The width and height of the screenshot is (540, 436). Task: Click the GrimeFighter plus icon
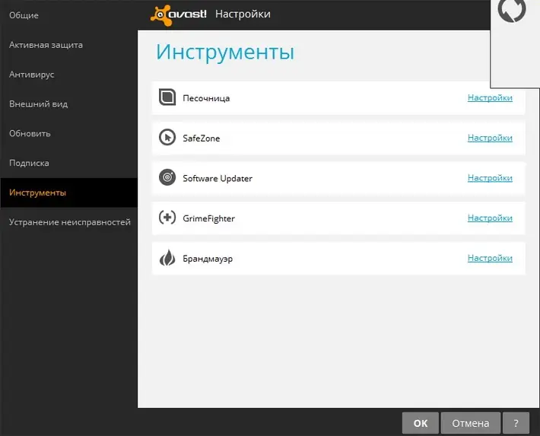pyautogui.click(x=167, y=218)
